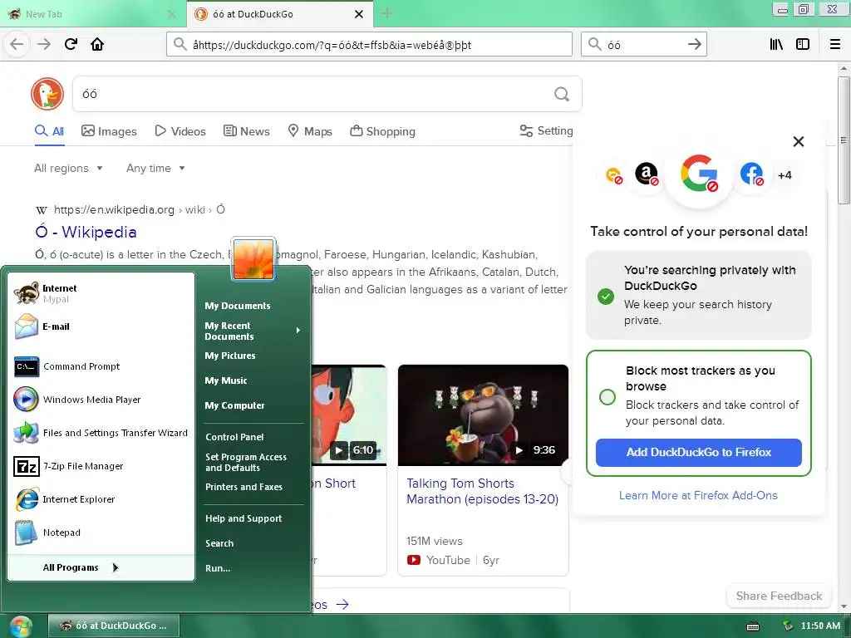Image resolution: width=851 pixels, height=638 pixels.
Task: Open Mypal Internet from Start menu
Action: point(101,293)
